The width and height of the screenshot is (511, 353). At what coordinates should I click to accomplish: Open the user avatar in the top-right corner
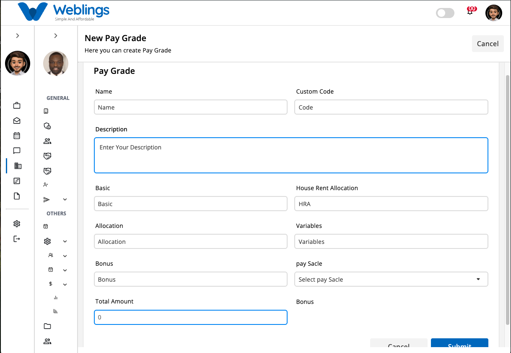pos(494,13)
